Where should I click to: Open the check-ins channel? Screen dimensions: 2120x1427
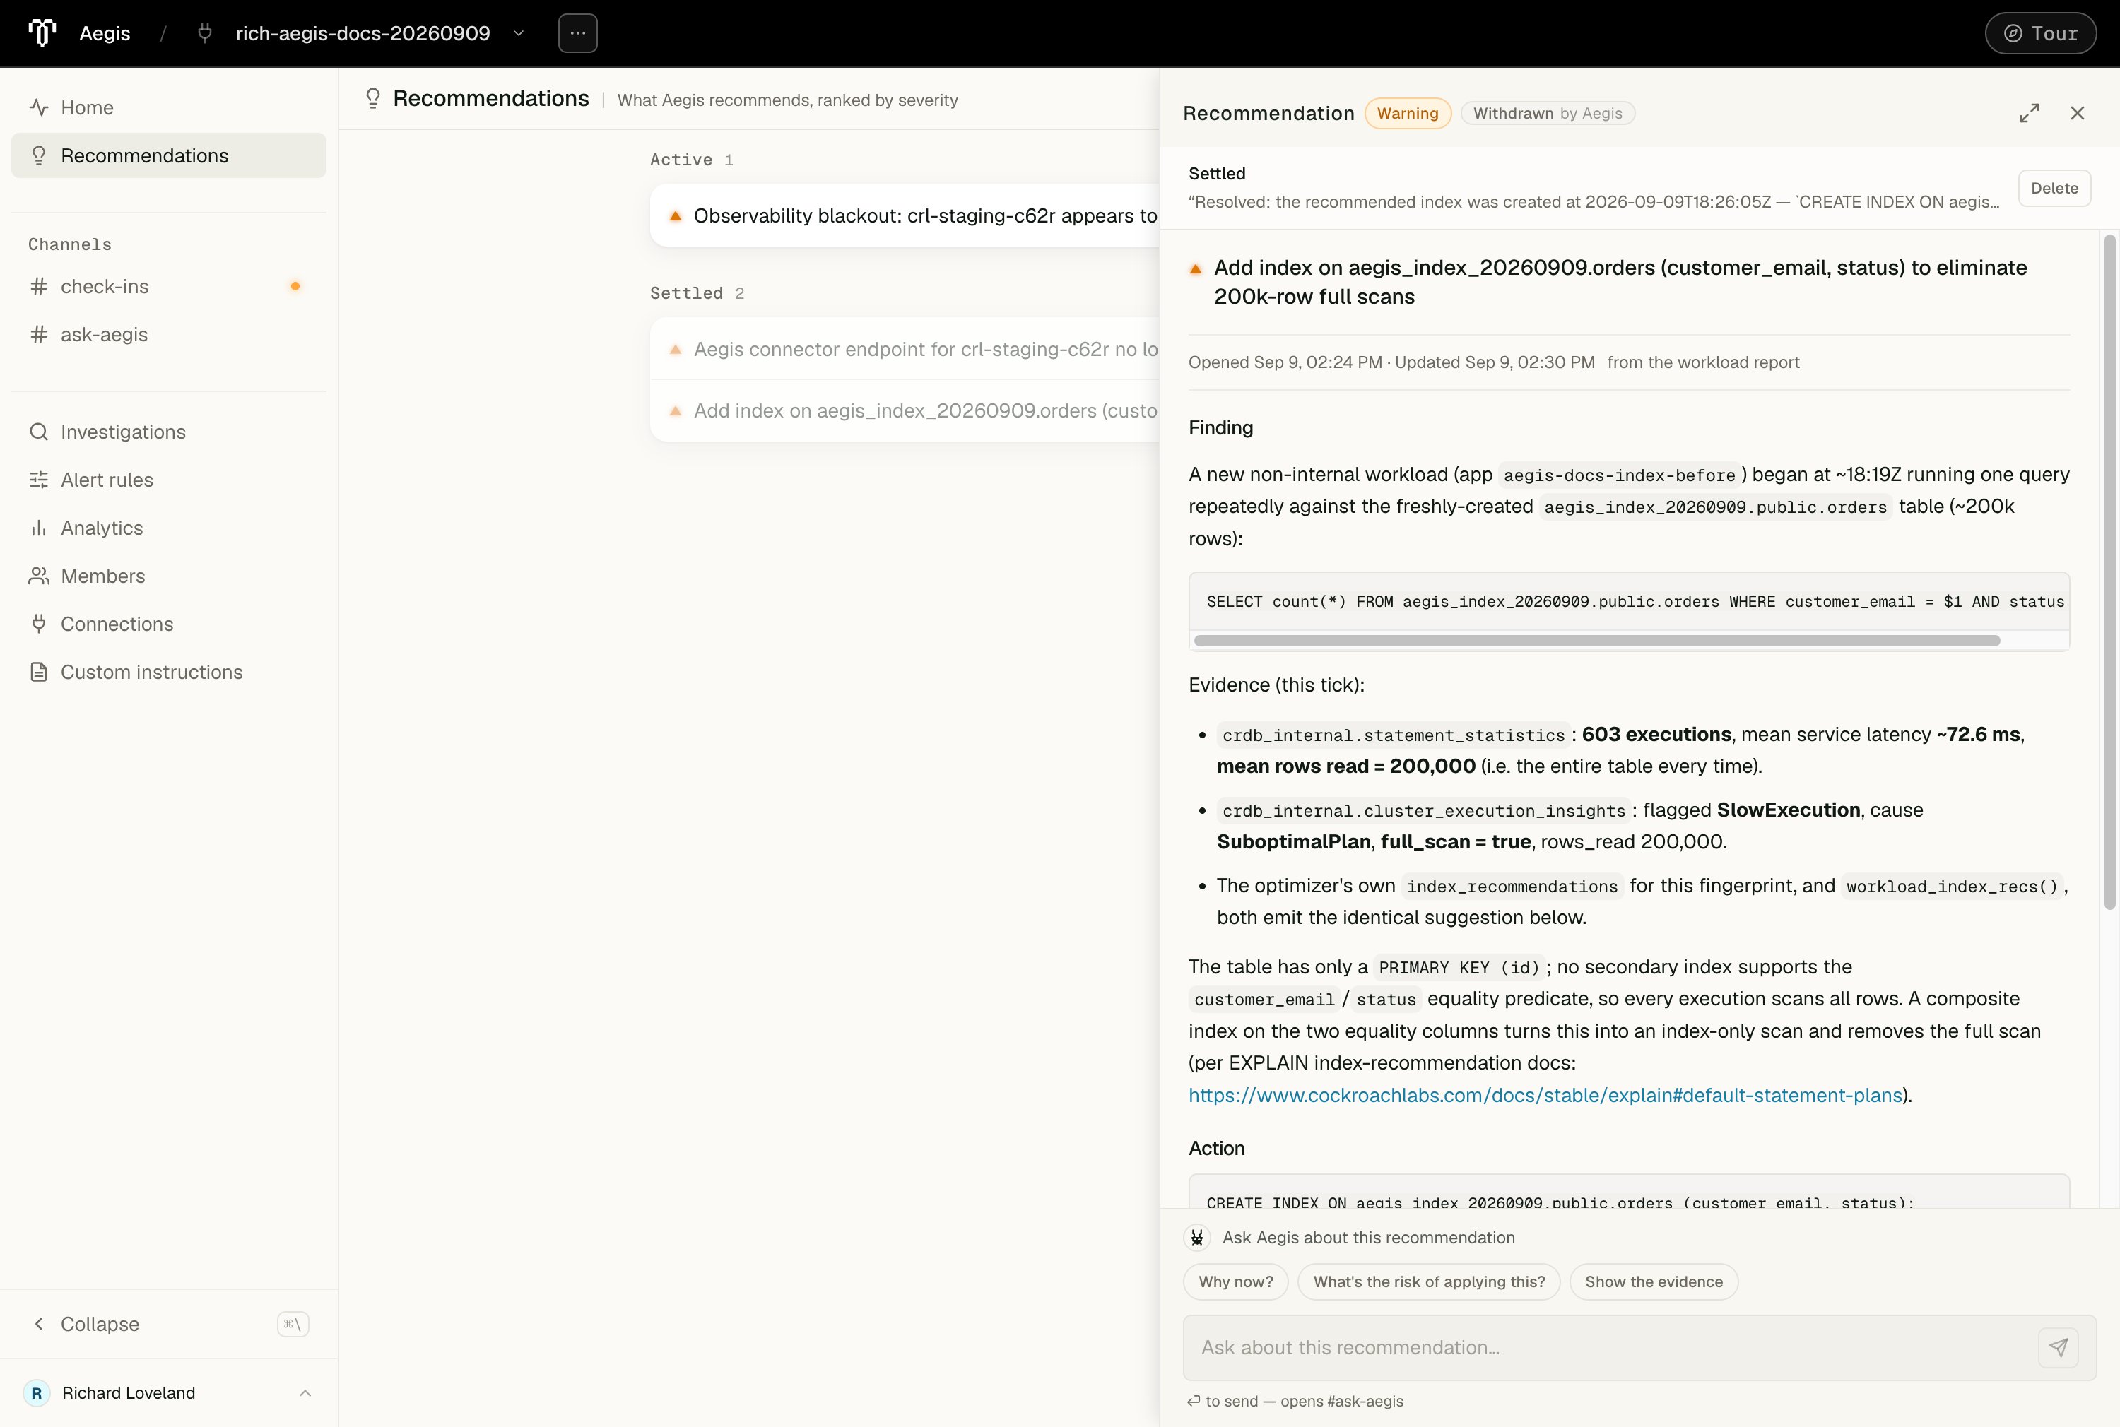tap(168, 287)
